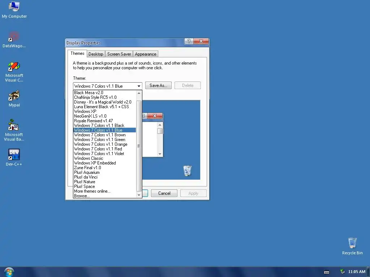Choose Black Mesa v2.0 theme
This screenshot has width=370, height=277.
click(104, 93)
